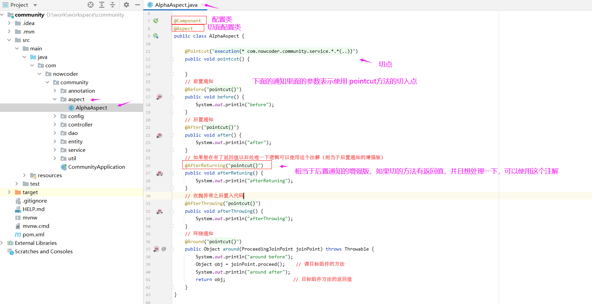Screen dimensions: 592x304
Task: Click Collapse All icon in Project toolbar
Action: click(113, 5)
